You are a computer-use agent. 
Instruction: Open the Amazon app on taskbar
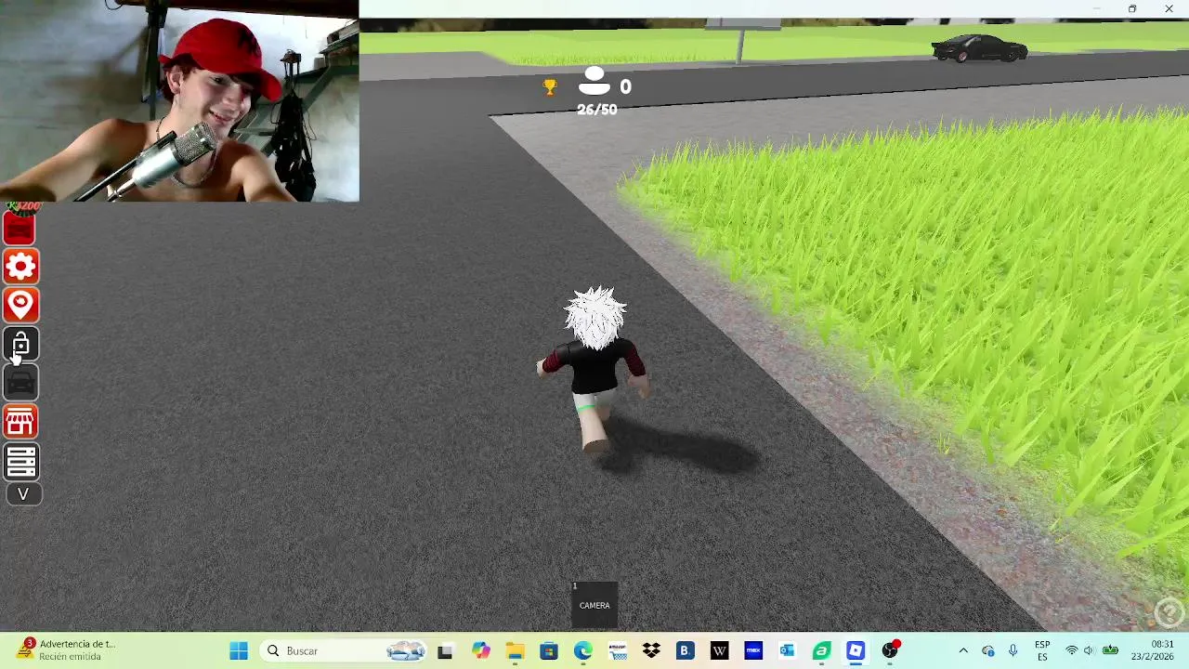[x=617, y=651]
